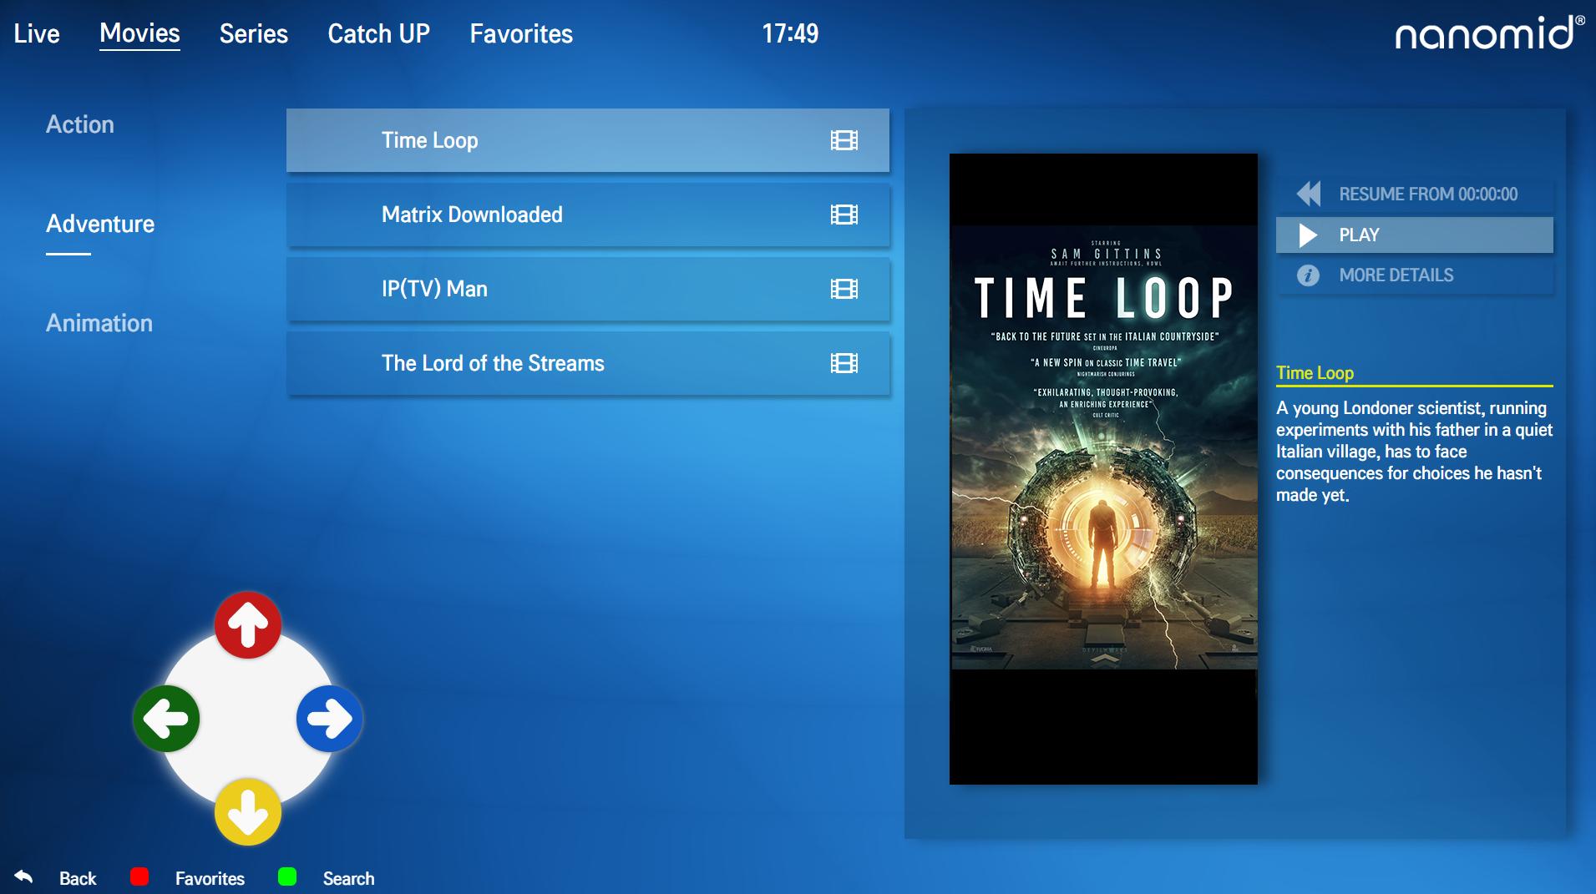Open the Live tab
Image resolution: width=1596 pixels, height=894 pixels.
pyautogui.click(x=37, y=33)
